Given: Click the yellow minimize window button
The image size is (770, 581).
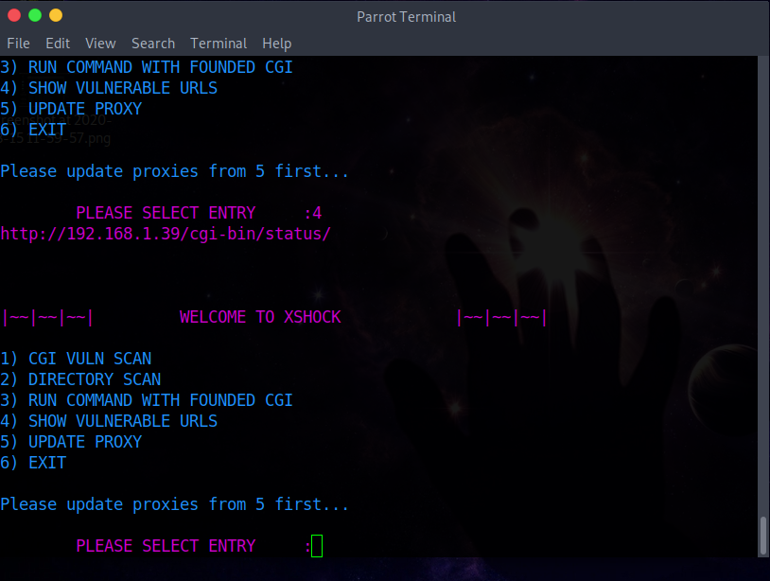Looking at the screenshot, I should tap(56, 16).
